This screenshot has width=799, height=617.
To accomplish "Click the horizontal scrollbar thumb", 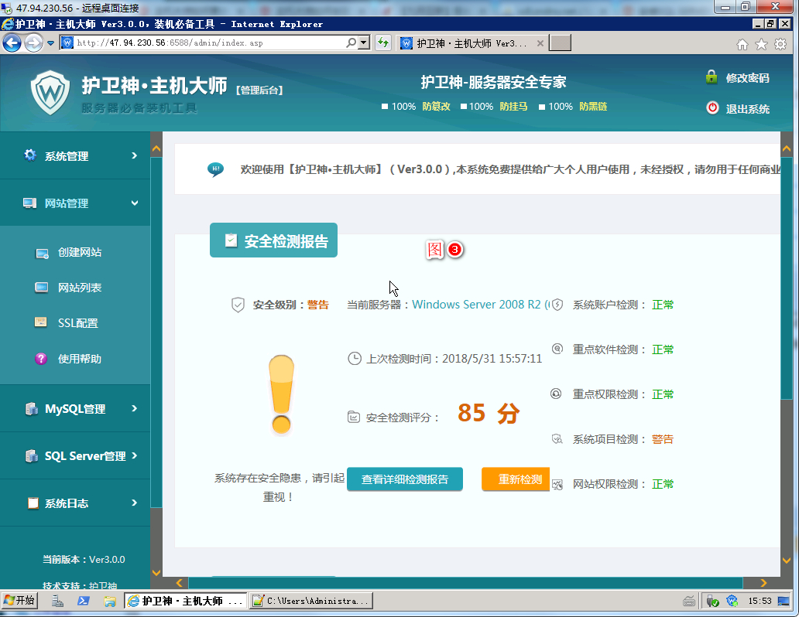I will pos(466,583).
